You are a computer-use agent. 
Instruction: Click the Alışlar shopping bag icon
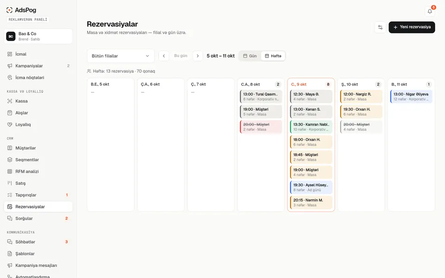click(x=10, y=113)
